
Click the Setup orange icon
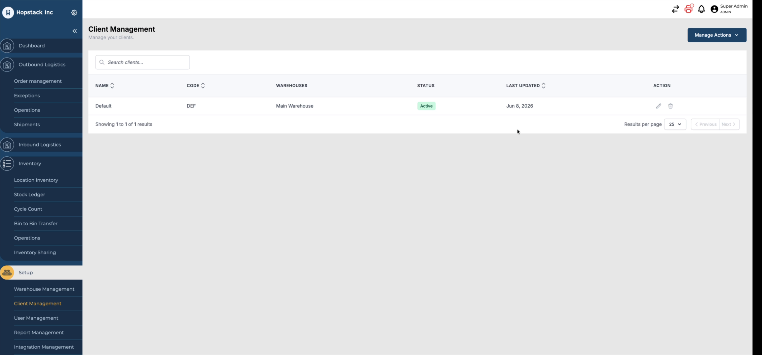point(7,273)
